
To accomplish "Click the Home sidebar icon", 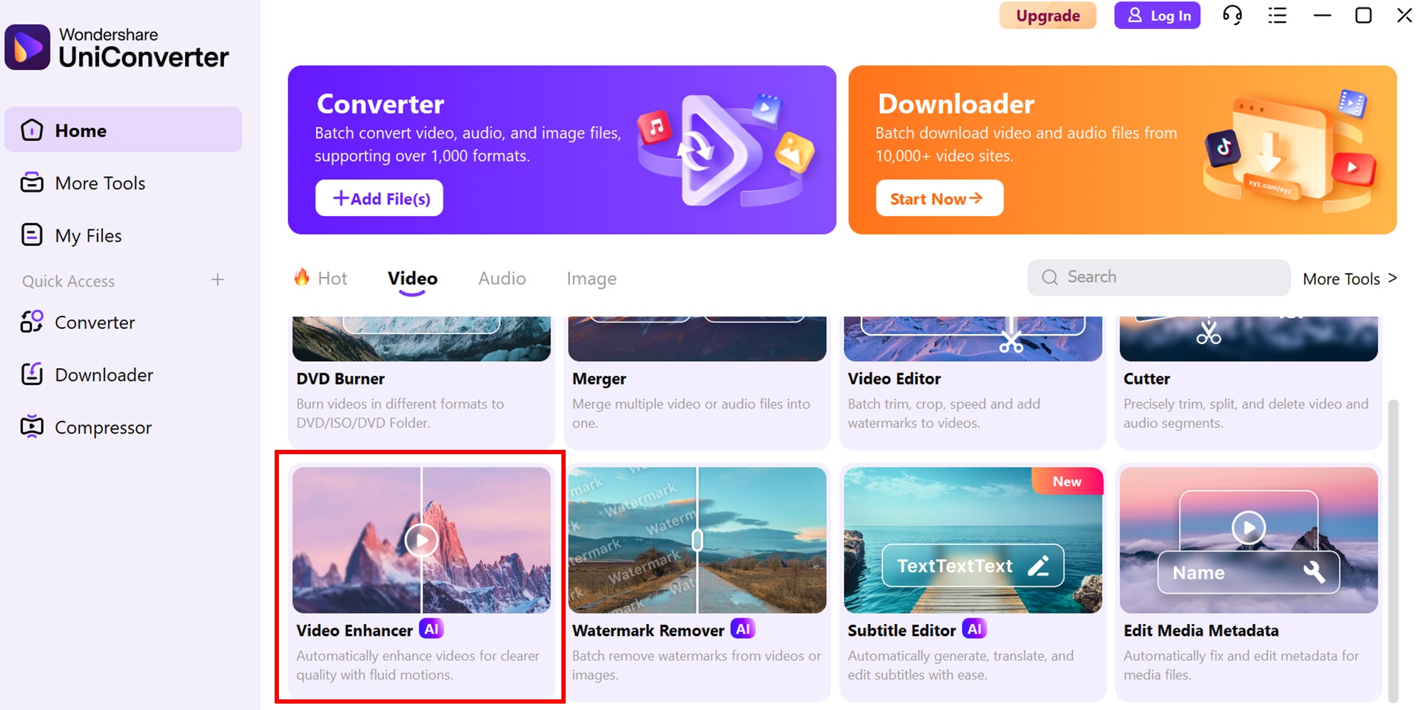I will tap(32, 130).
